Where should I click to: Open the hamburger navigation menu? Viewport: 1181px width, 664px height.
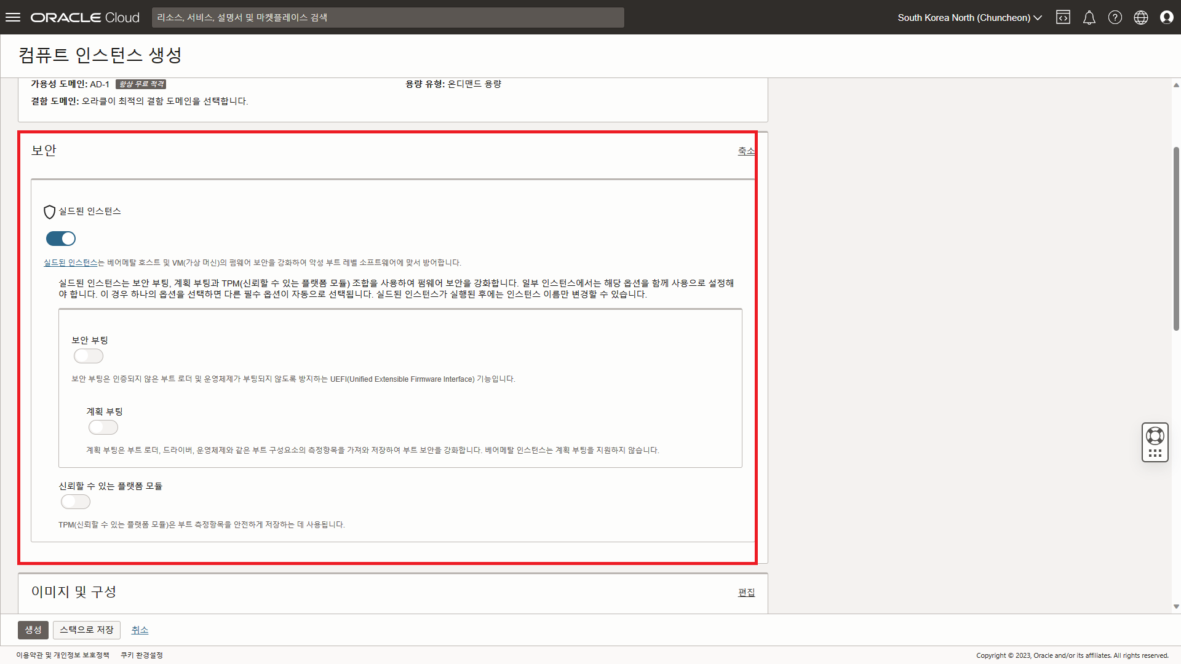pyautogui.click(x=13, y=17)
